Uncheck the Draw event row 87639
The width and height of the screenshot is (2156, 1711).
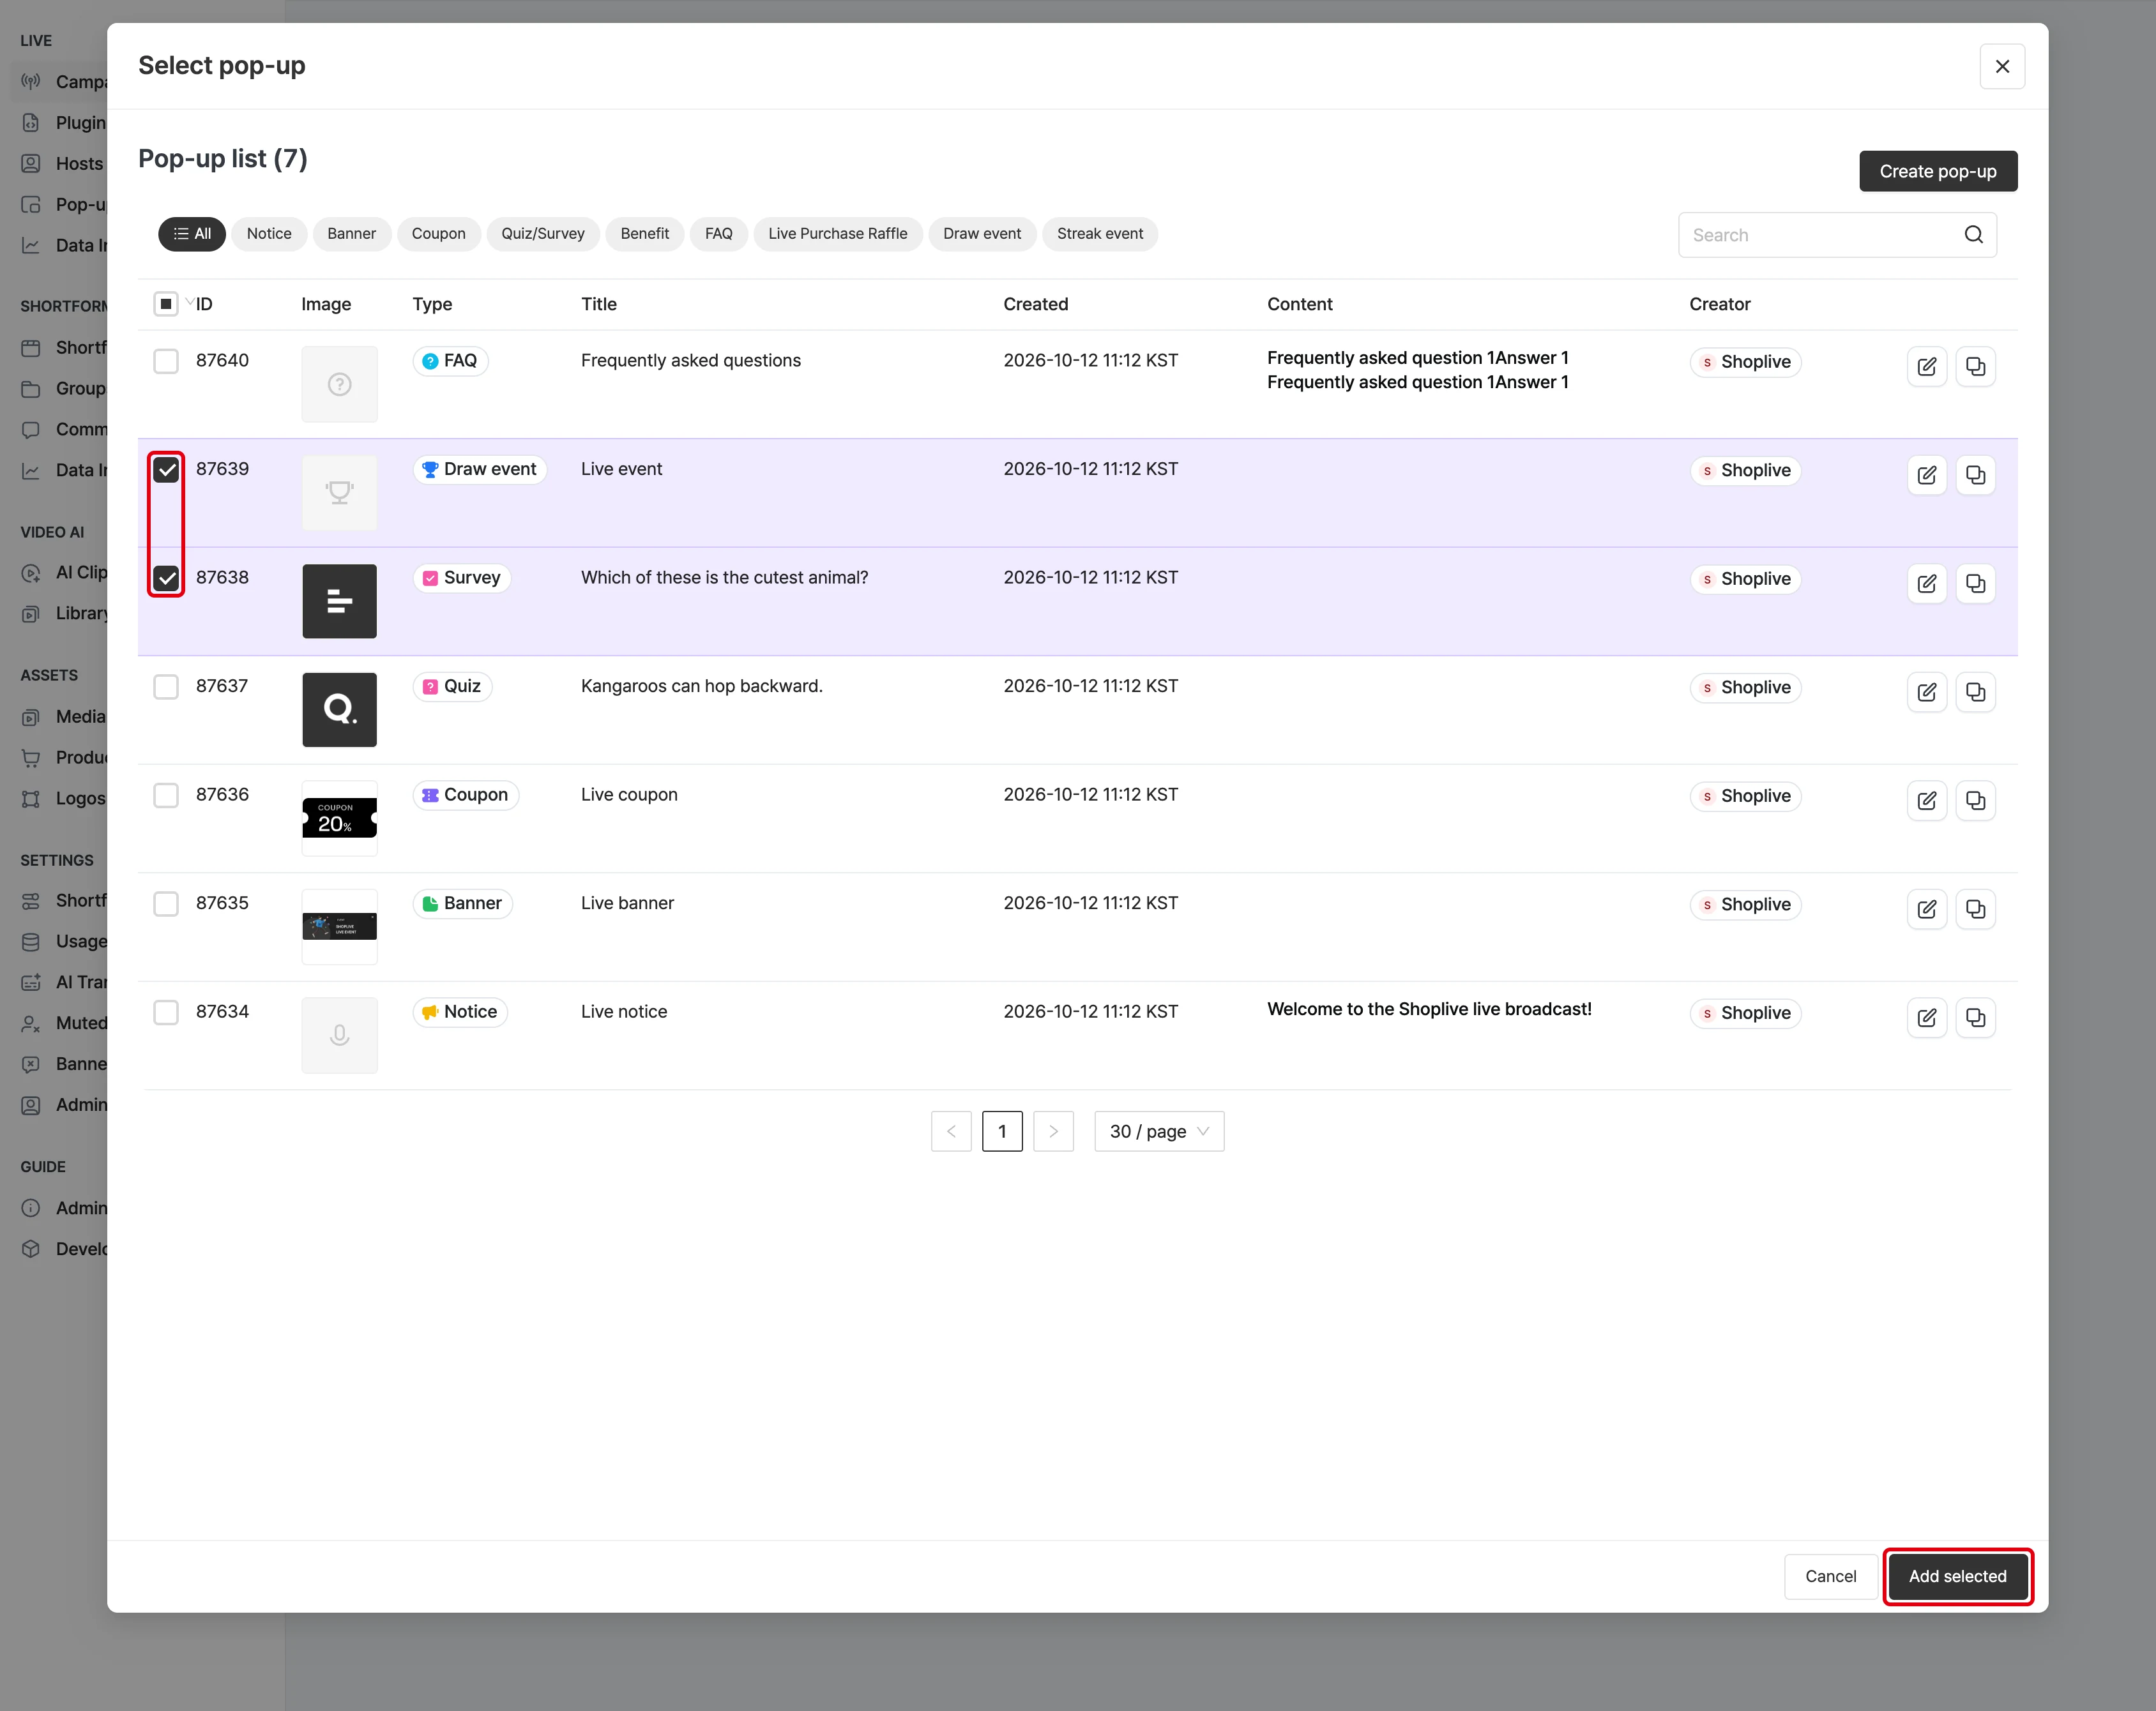point(166,470)
